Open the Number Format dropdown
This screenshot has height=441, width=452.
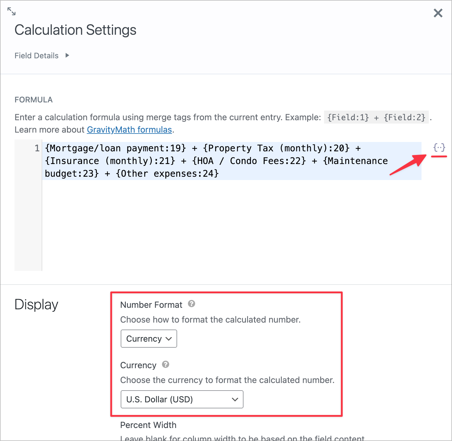click(148, 339)
